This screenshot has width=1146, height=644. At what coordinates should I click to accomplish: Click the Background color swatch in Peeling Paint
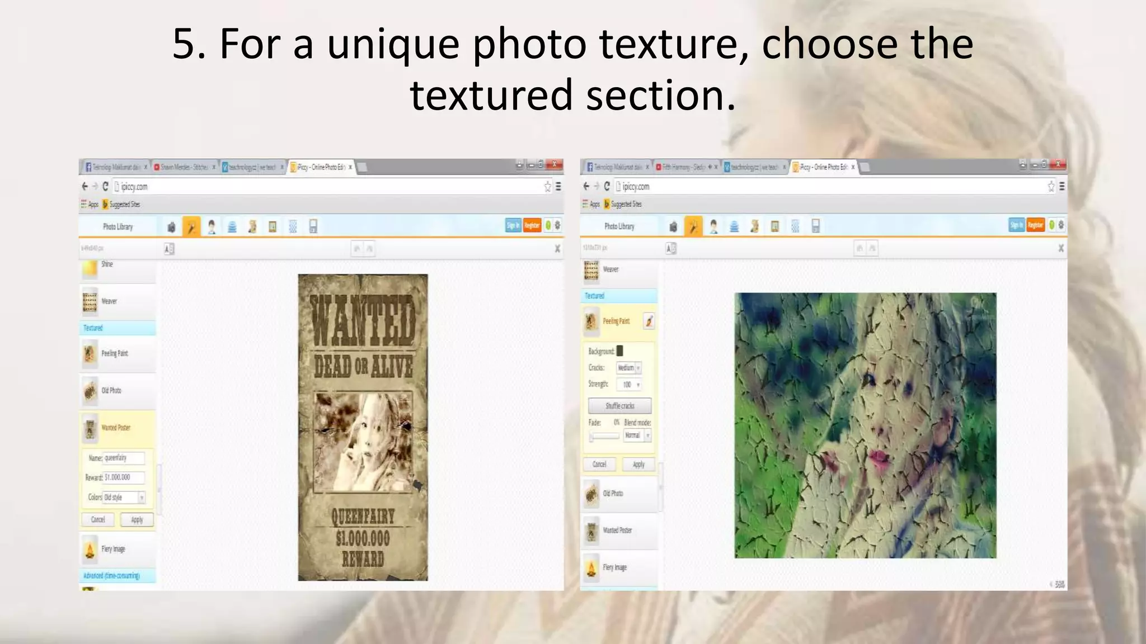619,351
